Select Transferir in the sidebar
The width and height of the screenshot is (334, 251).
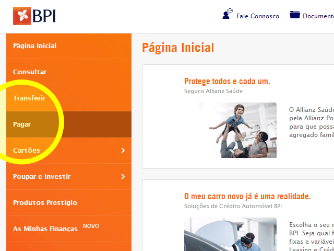click(x=69, y=98)
